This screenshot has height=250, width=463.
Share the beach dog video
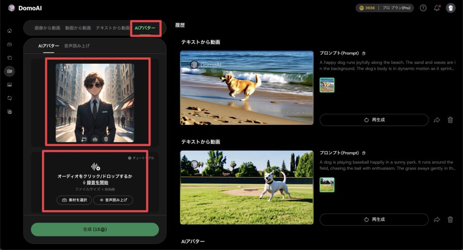click(437, 120)
